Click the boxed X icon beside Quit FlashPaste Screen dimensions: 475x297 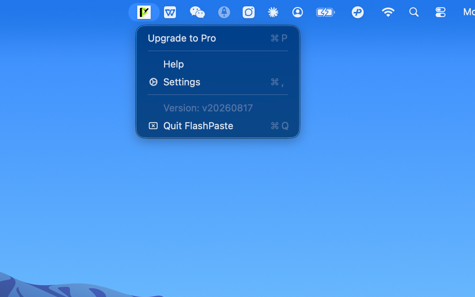pyautogui.click(x=153, y=126)
